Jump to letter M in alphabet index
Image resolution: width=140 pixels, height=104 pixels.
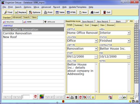coord(136,52)
